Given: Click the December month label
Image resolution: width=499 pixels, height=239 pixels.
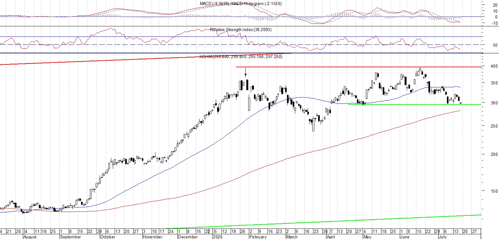Looking at the screenshot, I should pos(188,237).
